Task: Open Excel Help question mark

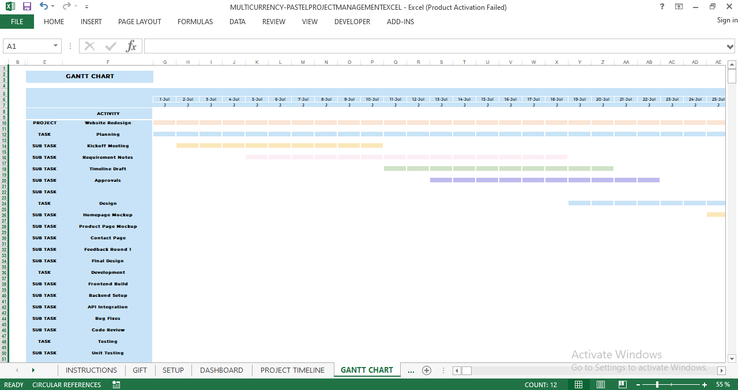Action: 662,7
